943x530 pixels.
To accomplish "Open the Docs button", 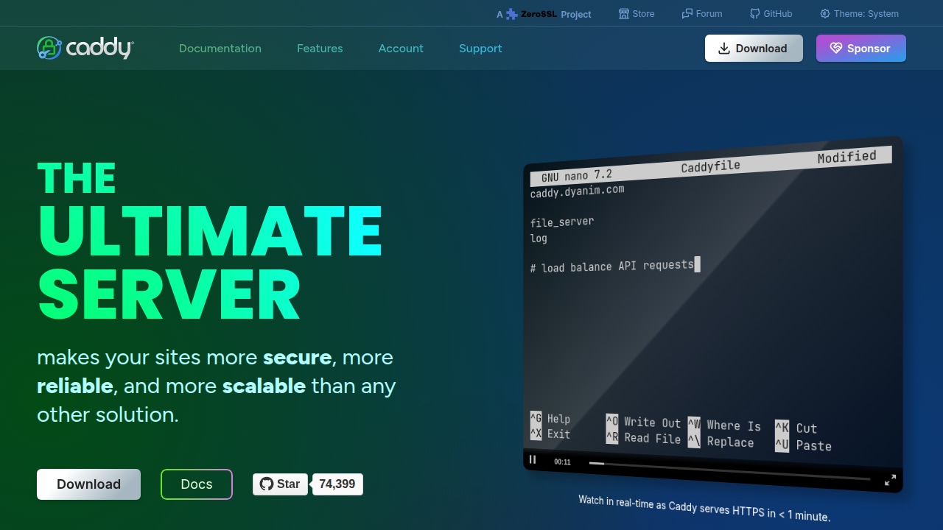I will coord(197,484).
